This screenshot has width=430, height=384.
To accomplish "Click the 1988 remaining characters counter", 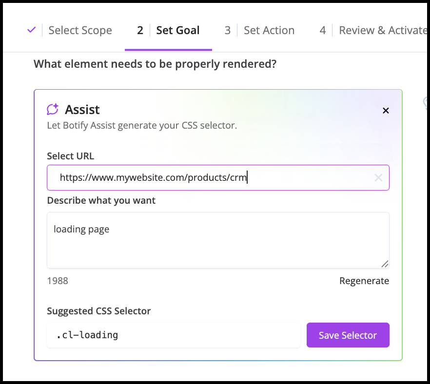I will (x=58, y=281).
